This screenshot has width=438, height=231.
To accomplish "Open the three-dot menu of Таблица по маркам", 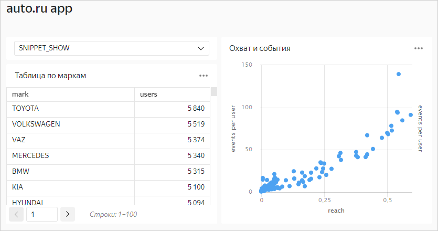I will (x=204, y=76).
